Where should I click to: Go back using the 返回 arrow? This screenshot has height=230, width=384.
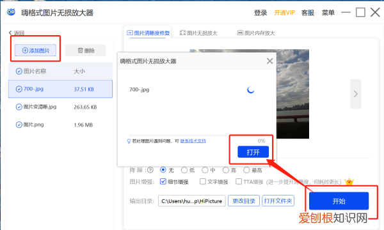coord(17,33)
